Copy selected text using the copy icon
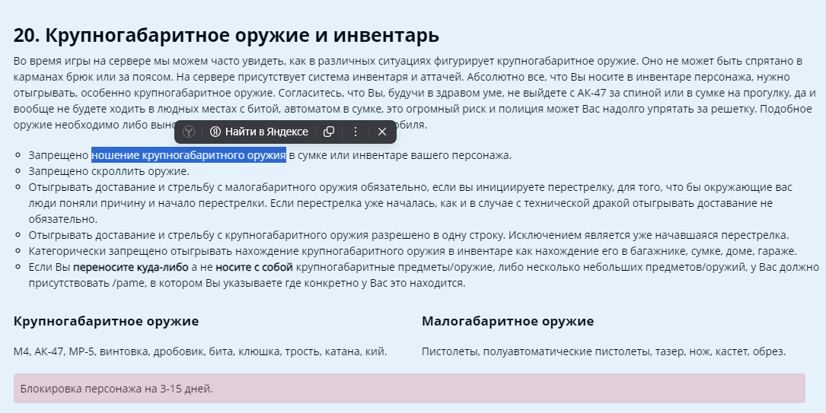Screen dimensions: 826x413 (x=329, y=132)
